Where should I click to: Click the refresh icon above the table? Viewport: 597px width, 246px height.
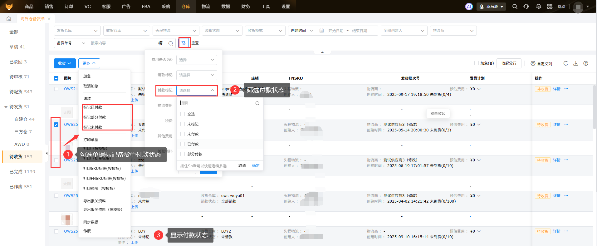coord(565,63)
